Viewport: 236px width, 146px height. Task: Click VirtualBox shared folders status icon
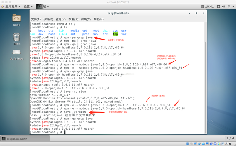[203, 144]
